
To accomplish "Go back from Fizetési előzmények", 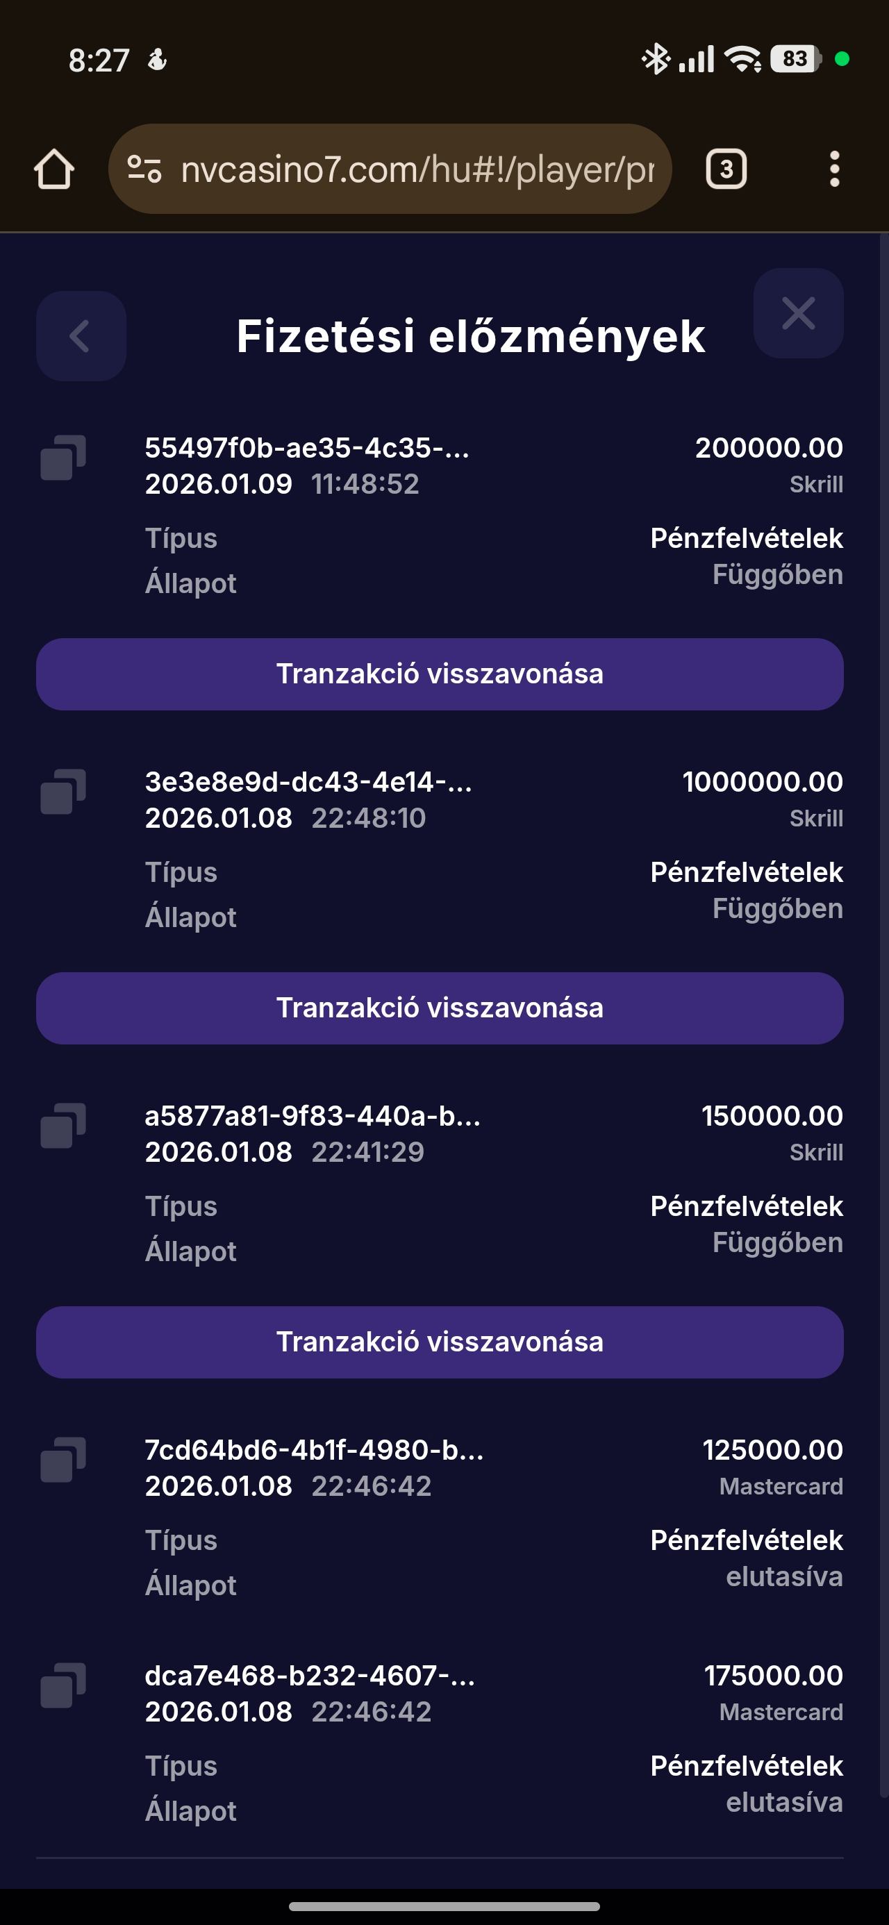I will coord(81,335).
